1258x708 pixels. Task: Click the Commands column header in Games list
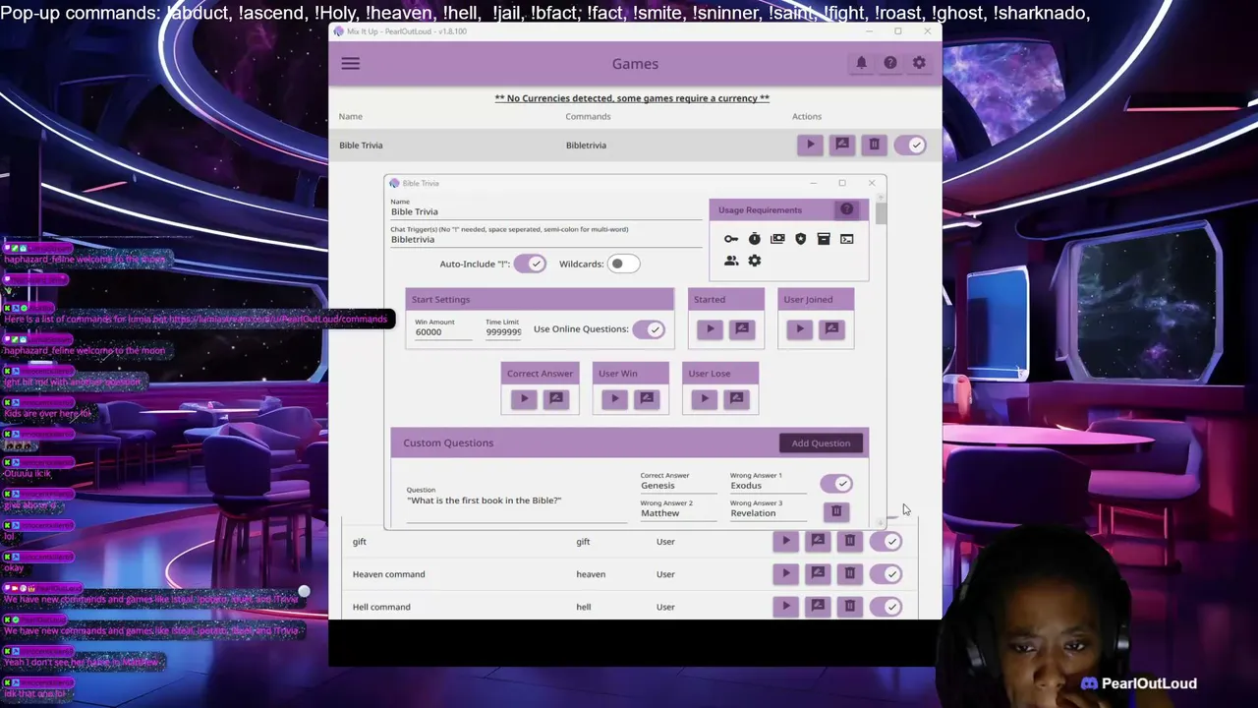(x=588, y=116)
